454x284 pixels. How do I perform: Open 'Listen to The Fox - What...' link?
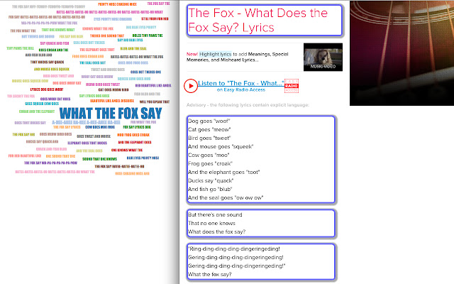(x=241, y=83)
